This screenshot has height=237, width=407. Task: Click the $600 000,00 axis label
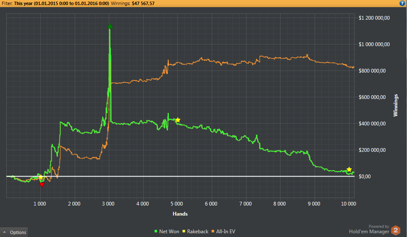372,97
